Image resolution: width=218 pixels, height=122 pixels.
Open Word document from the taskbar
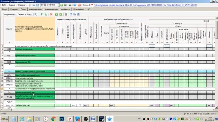coord(93,119)
